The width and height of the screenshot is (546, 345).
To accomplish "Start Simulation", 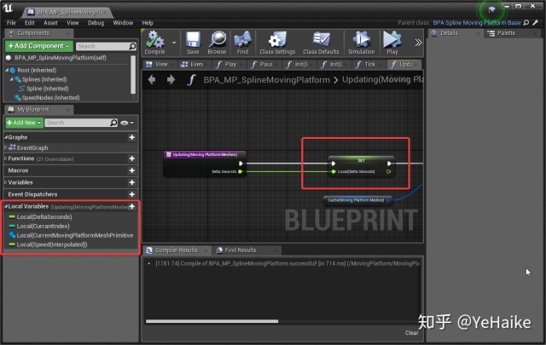I will 362,43.
